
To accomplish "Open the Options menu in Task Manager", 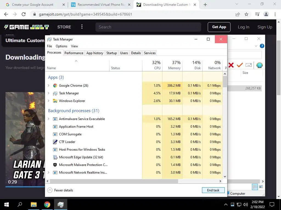I will 61,46.
